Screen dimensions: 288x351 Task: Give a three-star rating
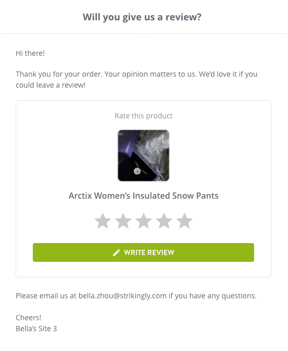[144, 221]
